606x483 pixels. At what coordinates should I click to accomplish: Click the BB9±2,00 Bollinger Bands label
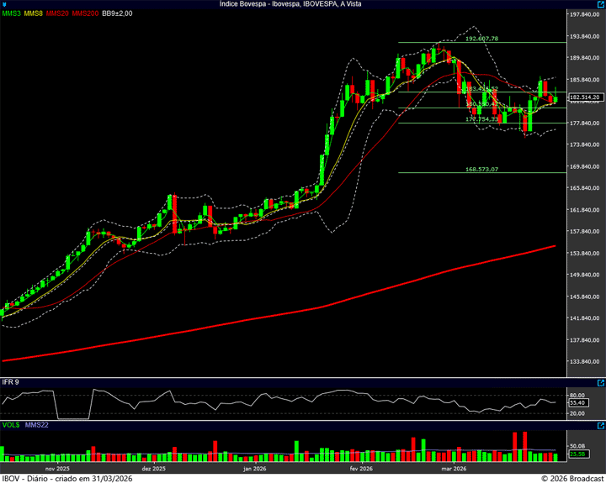pos(119,14)
